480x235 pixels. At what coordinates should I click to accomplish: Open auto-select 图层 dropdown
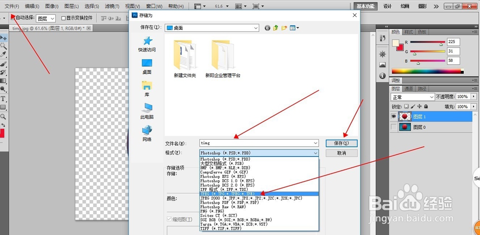click(x=46, y=18)
